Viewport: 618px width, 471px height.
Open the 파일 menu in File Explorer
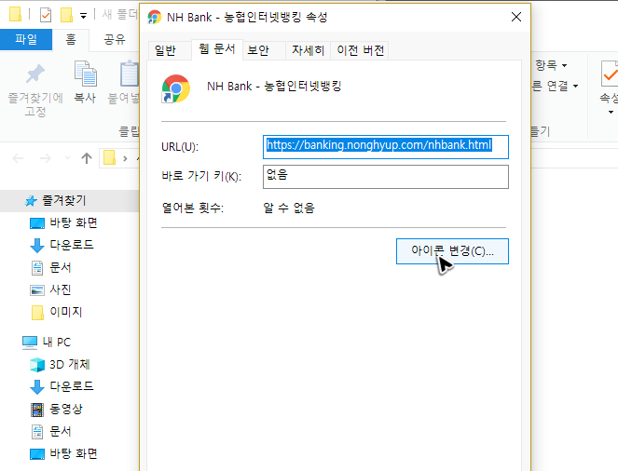[x=26, y=39]
